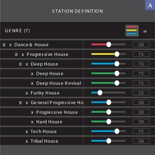Click the Funky House slider handle
Screen dimensions: 155x155
(x=100, y=93)
